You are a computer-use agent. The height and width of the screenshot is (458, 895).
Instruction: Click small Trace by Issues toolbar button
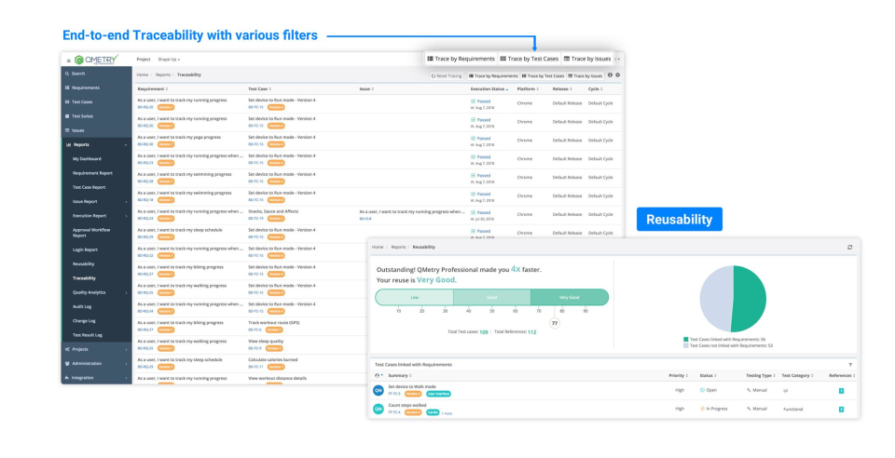(585, 75)
